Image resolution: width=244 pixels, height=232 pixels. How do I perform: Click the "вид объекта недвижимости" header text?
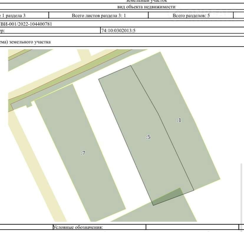point(146,7)
